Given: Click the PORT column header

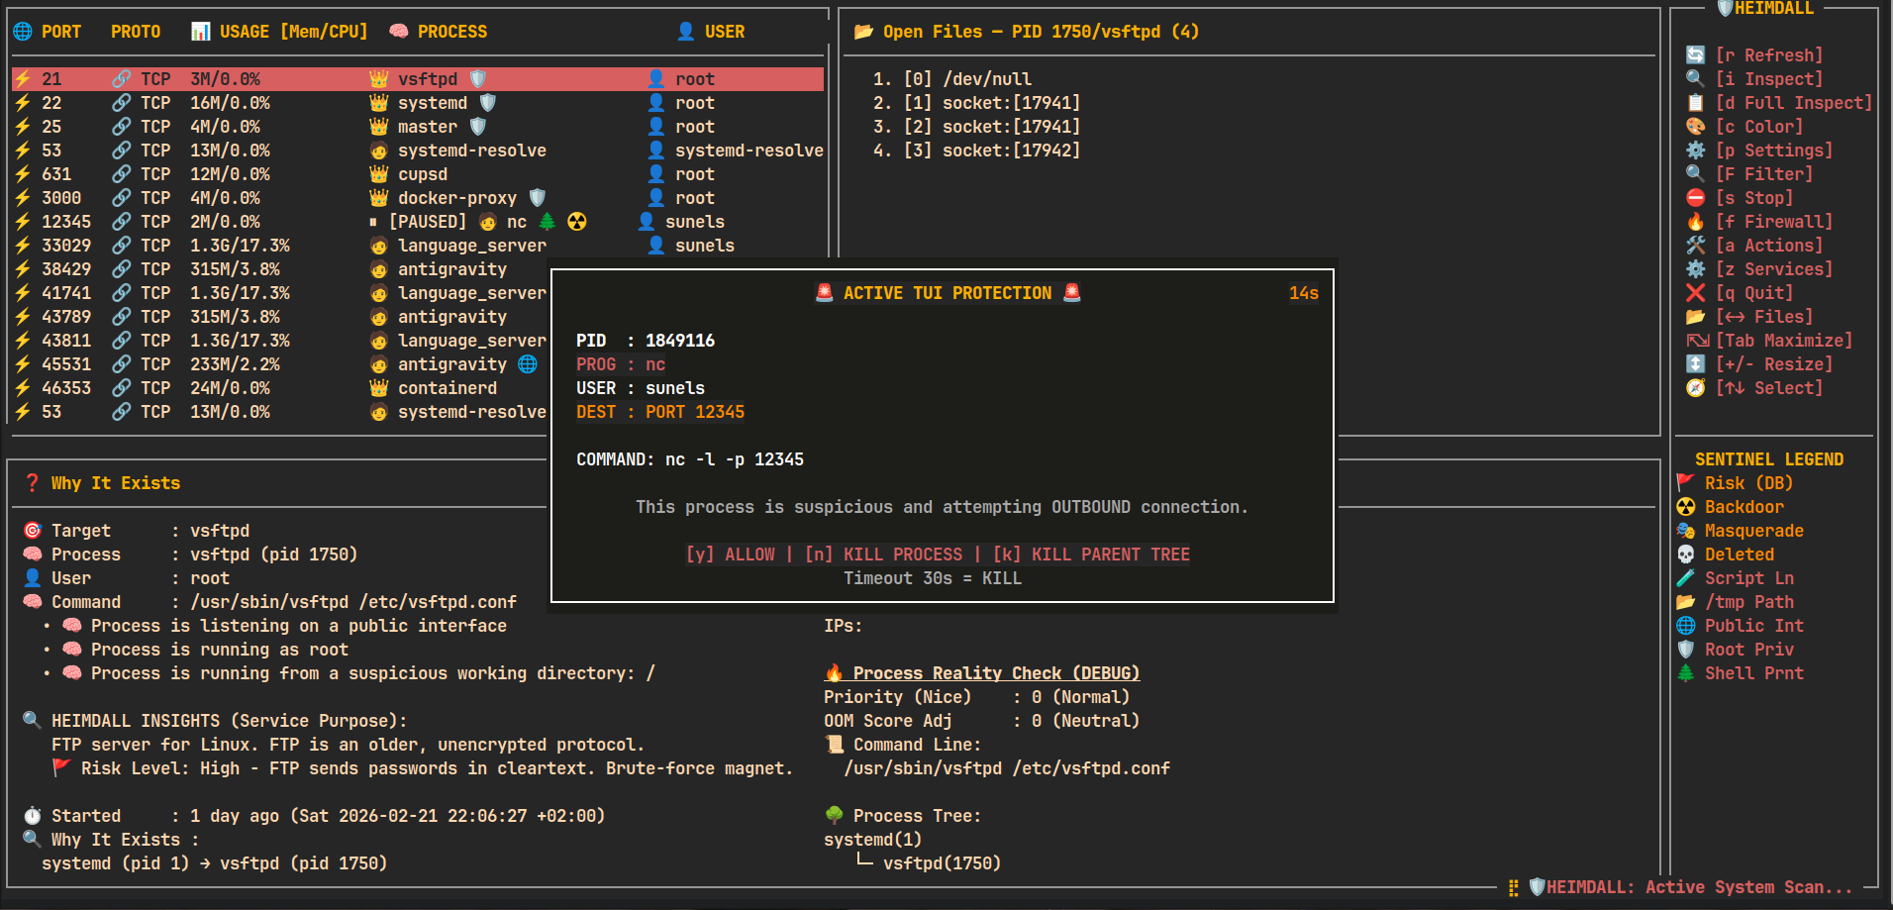Looking at the screenshot, I should pos(60,32).
